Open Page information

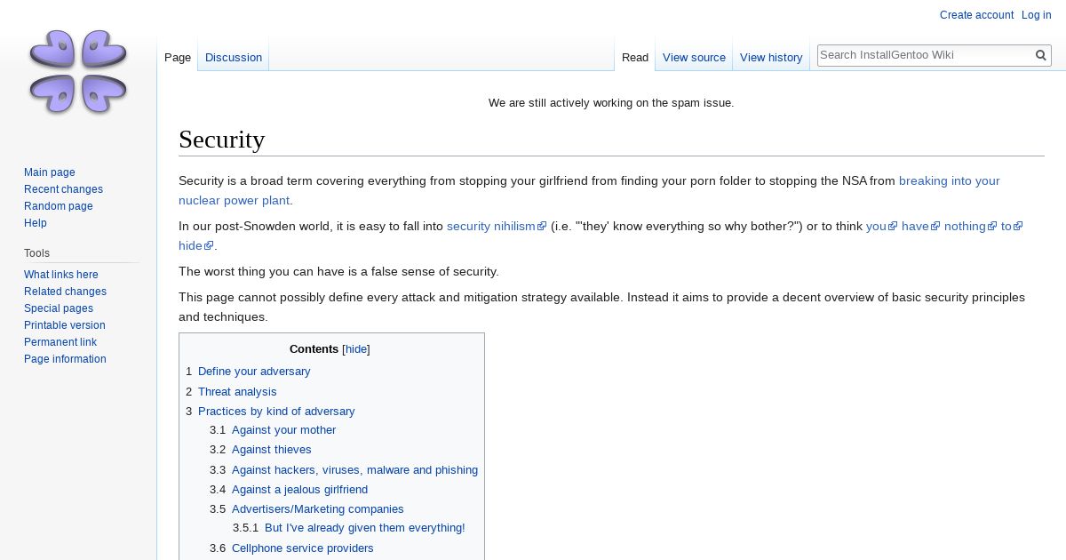tap(65, 359)
